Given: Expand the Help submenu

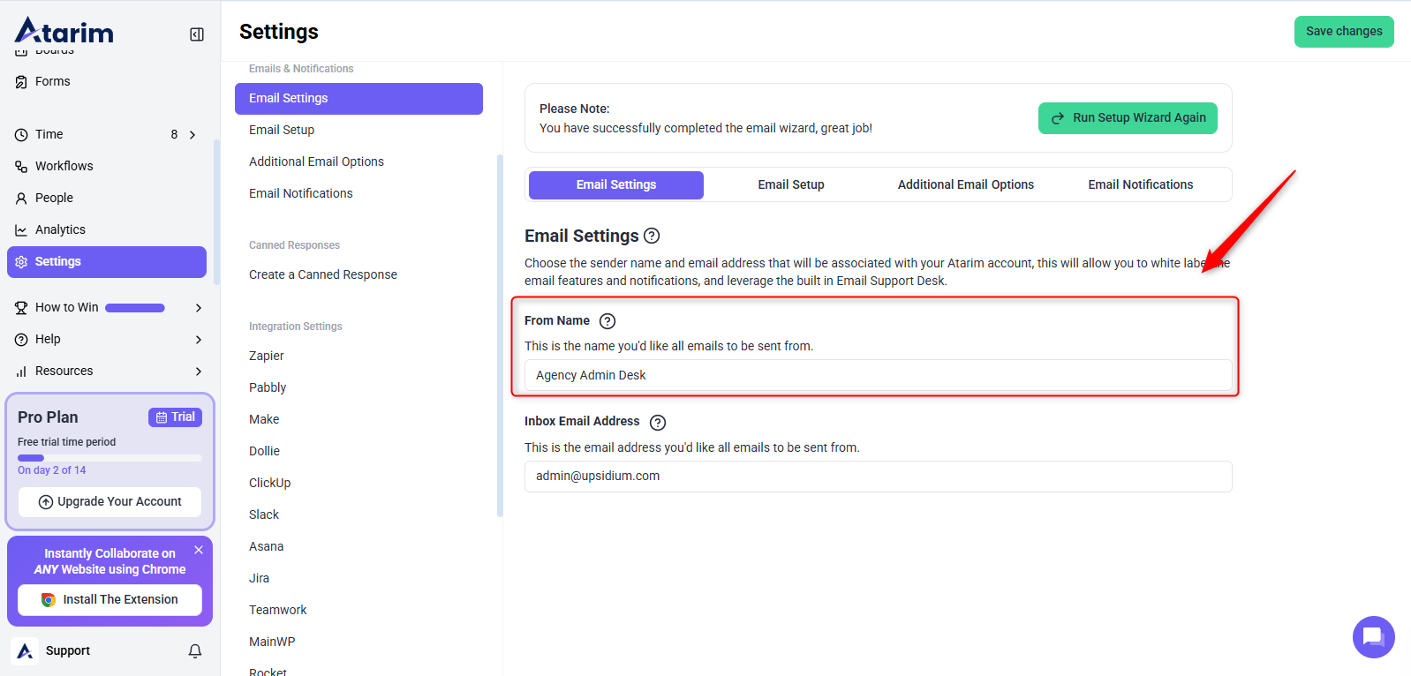Looking at the screenshot, I should [198, 340].
